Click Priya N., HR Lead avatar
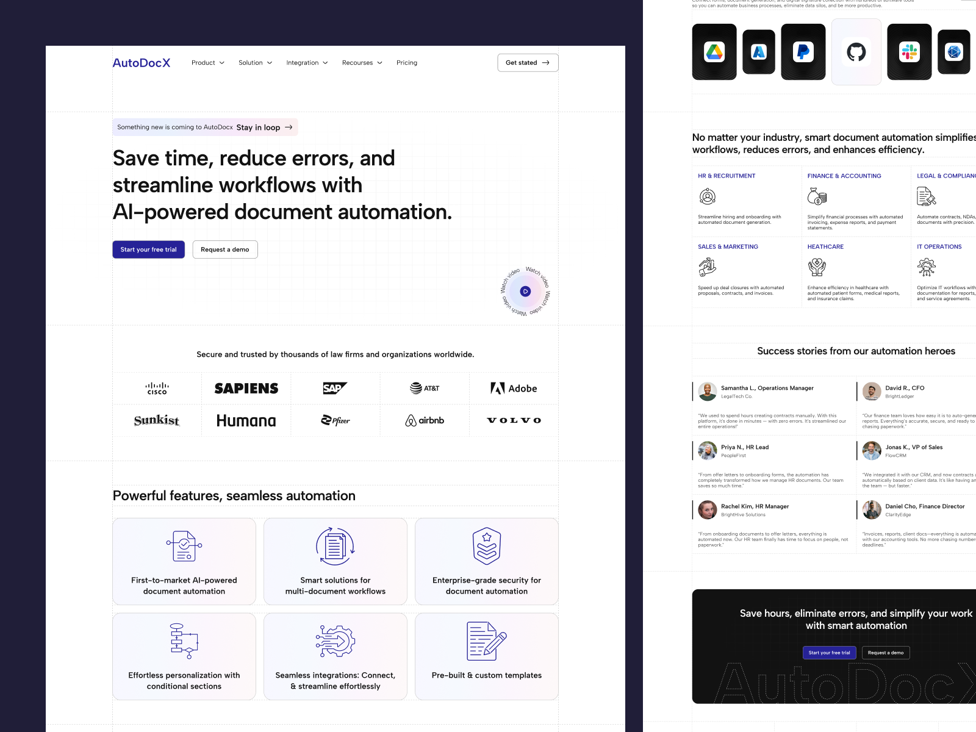976x732 pixels. coord(708,451)
